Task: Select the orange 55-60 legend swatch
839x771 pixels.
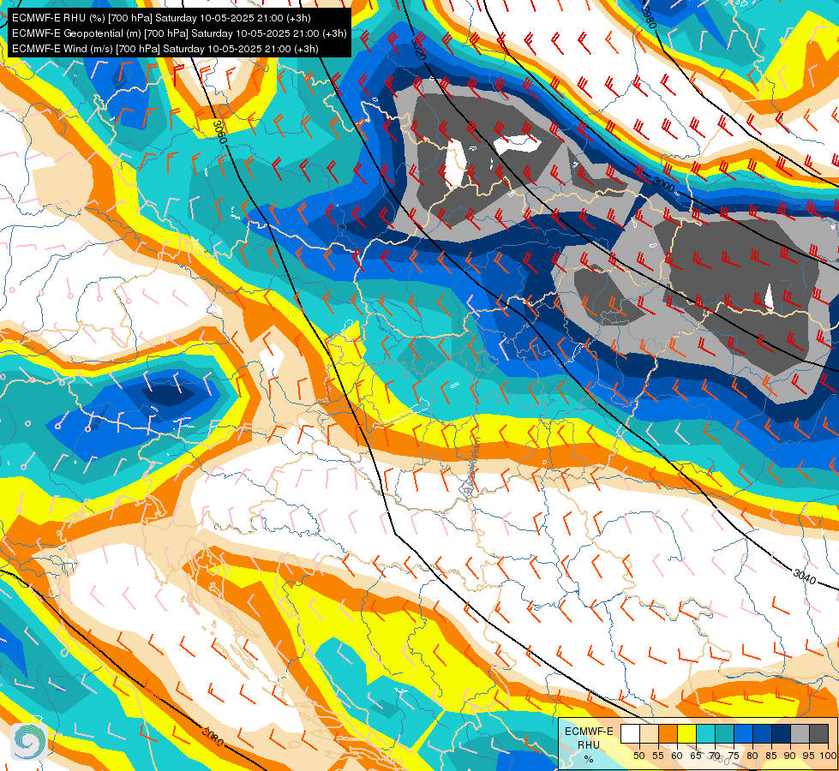Action: pos(668,733)
